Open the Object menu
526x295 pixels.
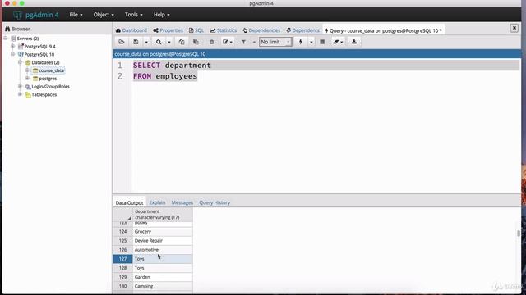[x=104, y=15]
